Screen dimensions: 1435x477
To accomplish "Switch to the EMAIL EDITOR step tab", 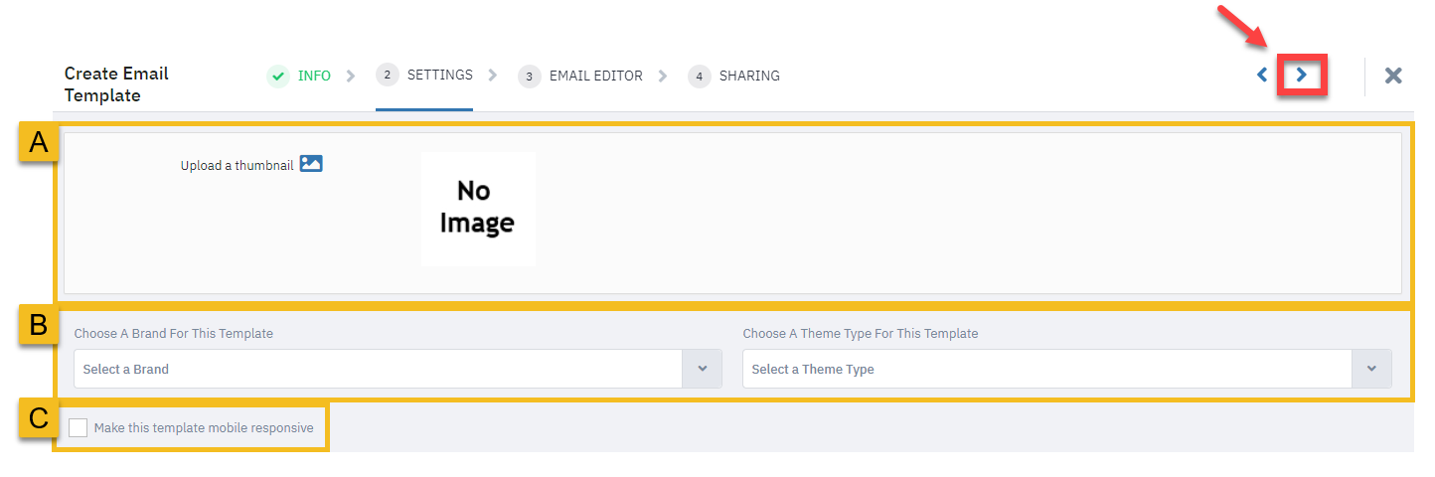I will 595,76.
